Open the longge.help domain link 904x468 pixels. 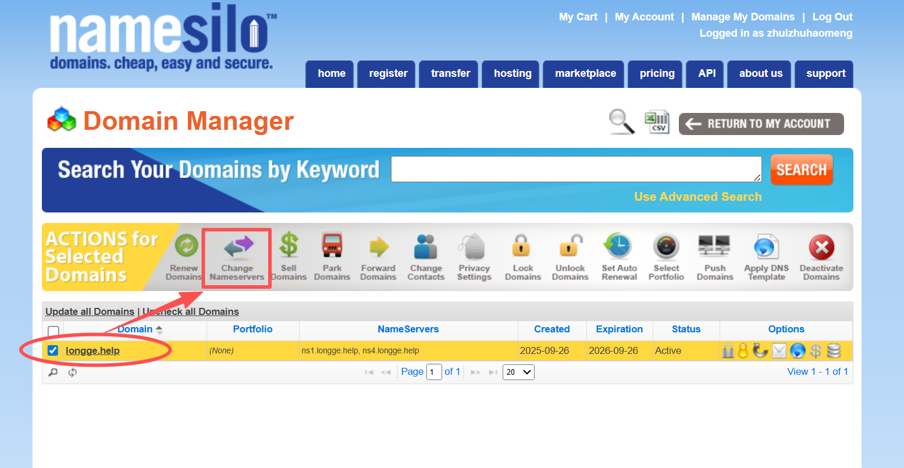coord(92,350)
